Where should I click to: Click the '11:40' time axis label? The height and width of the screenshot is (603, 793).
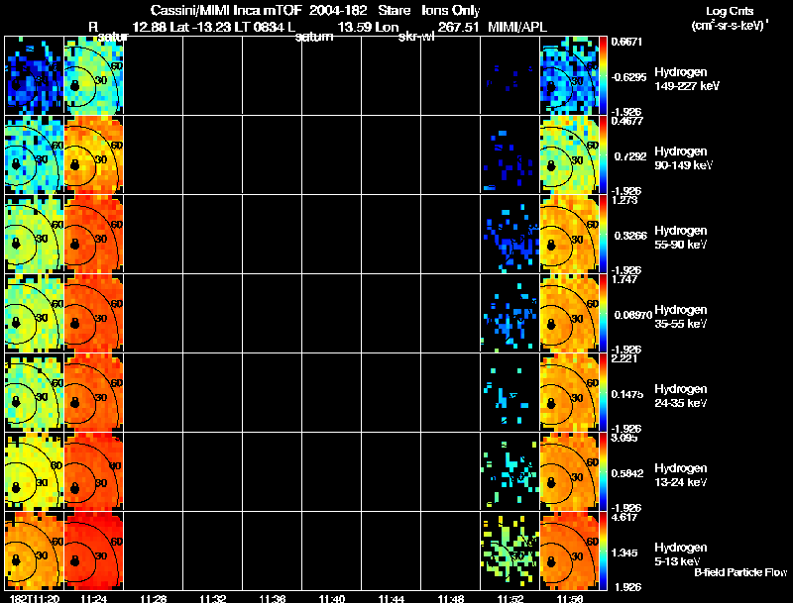point(332,598)
